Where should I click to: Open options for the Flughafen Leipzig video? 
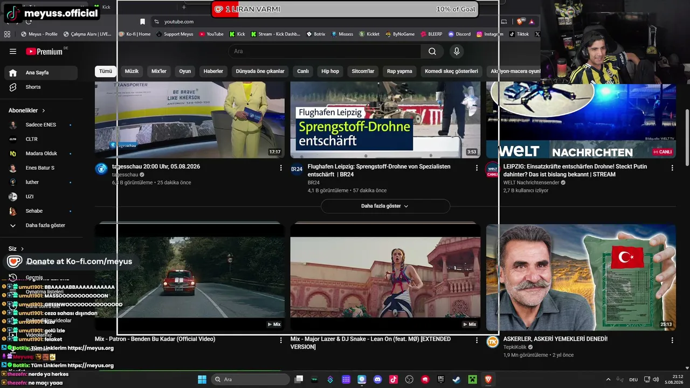[x=477, y=168]
